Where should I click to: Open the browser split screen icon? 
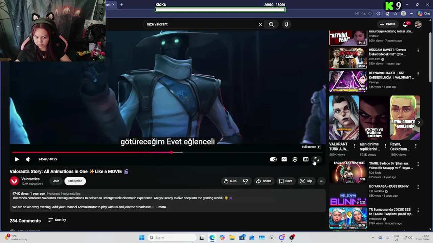(357, 13)
